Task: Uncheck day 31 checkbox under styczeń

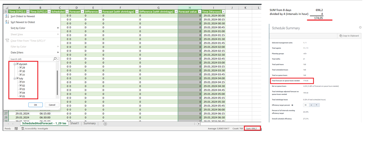Action: [21, 75]
